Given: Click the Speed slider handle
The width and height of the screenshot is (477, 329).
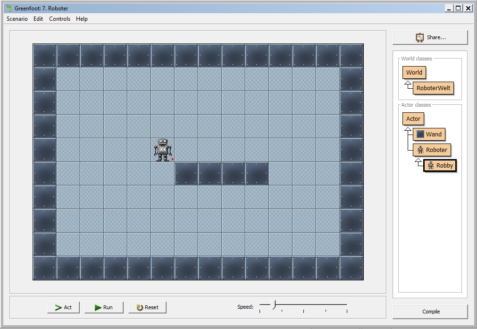Looking at the screenshot, I should [274, 305].
